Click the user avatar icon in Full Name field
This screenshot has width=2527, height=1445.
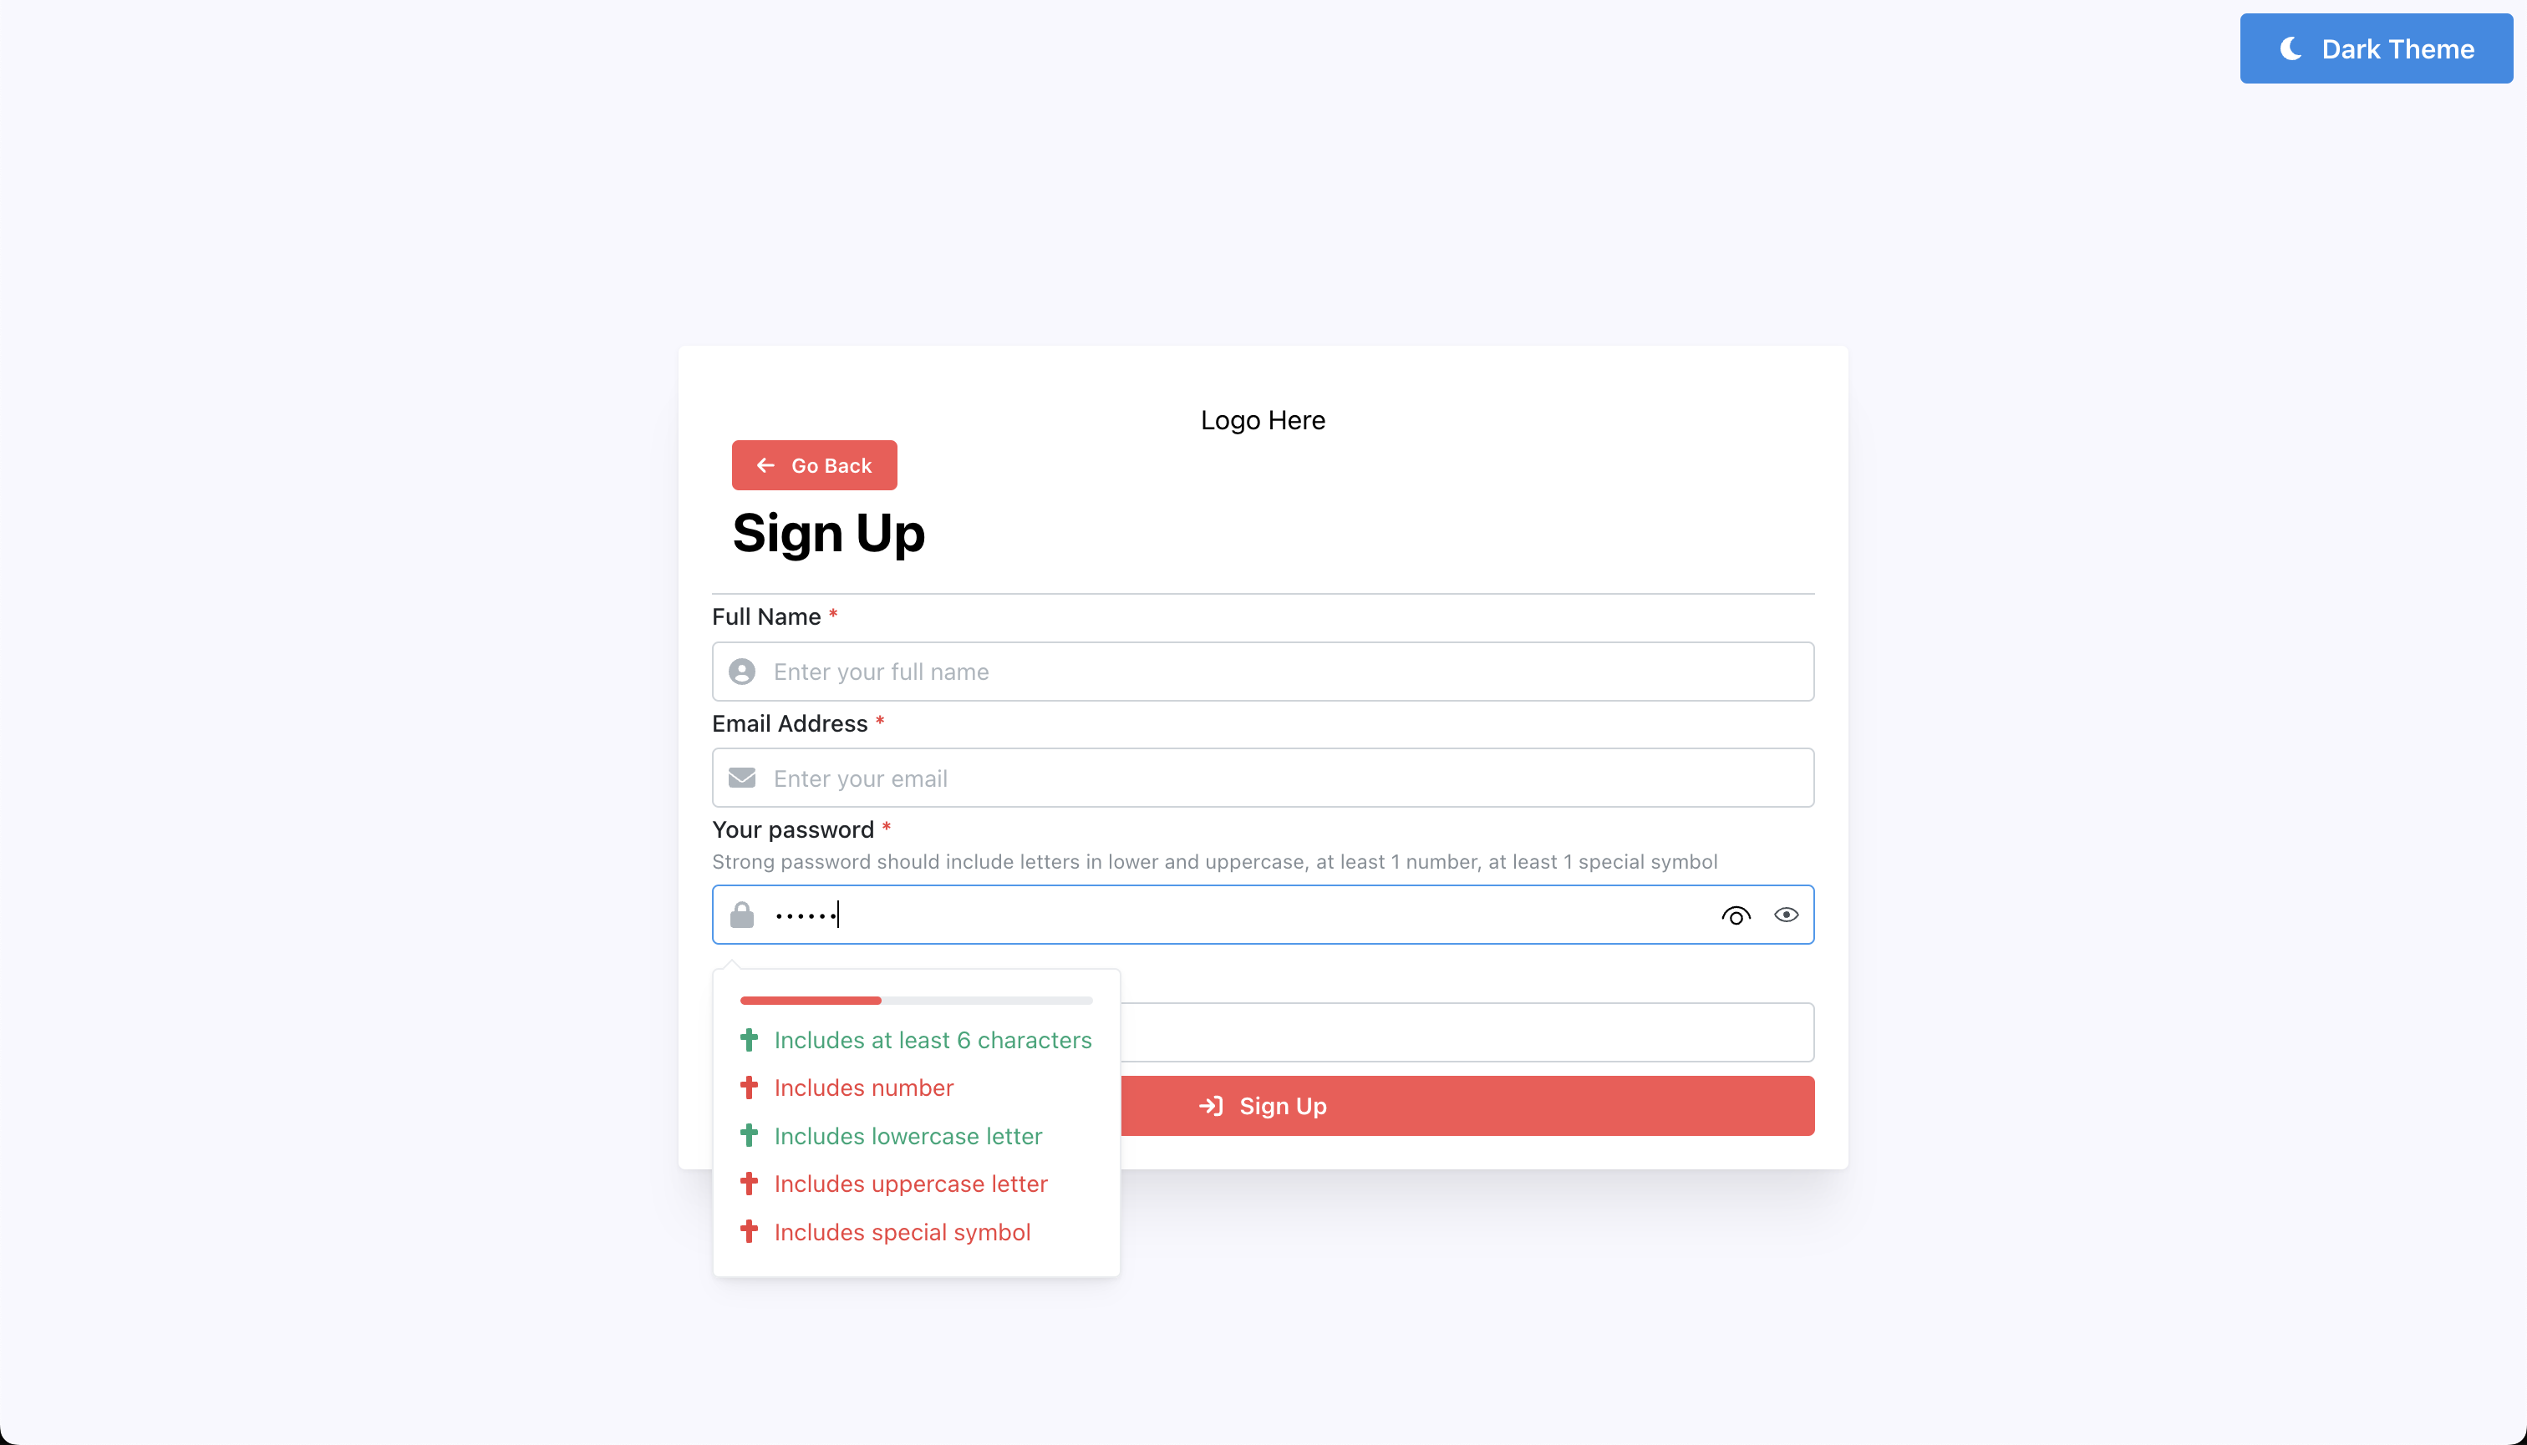coord(741,672)
